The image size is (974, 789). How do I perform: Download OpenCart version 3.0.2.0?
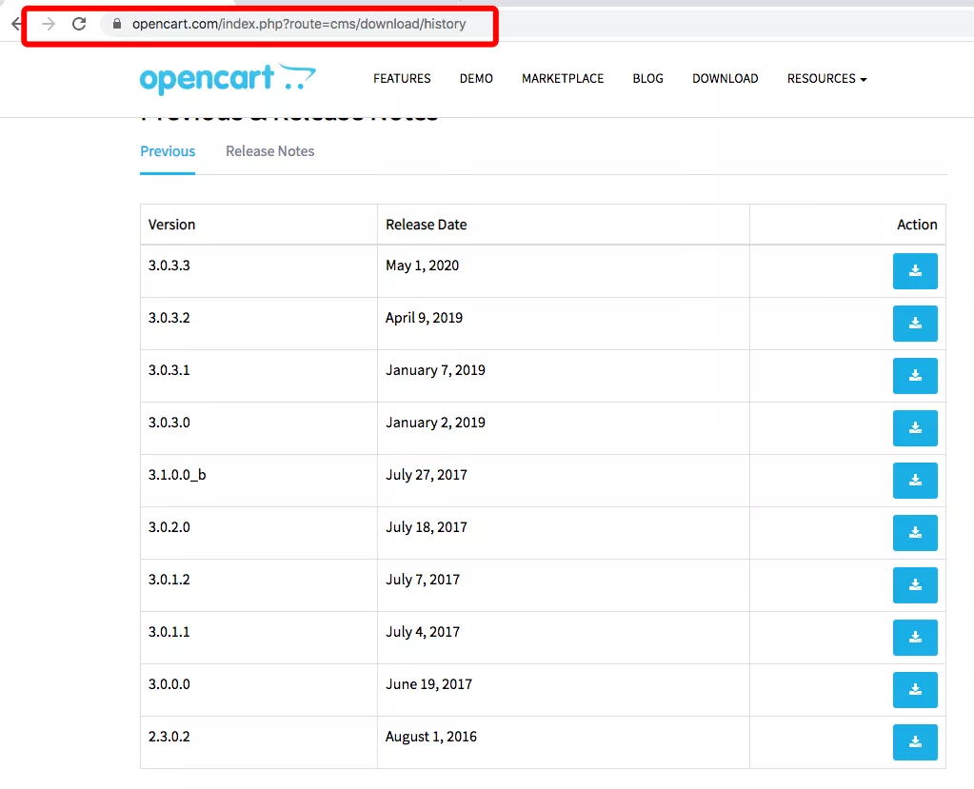[x=915, y=533]
